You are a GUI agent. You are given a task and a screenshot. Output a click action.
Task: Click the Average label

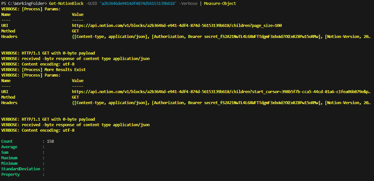point(9,147)
